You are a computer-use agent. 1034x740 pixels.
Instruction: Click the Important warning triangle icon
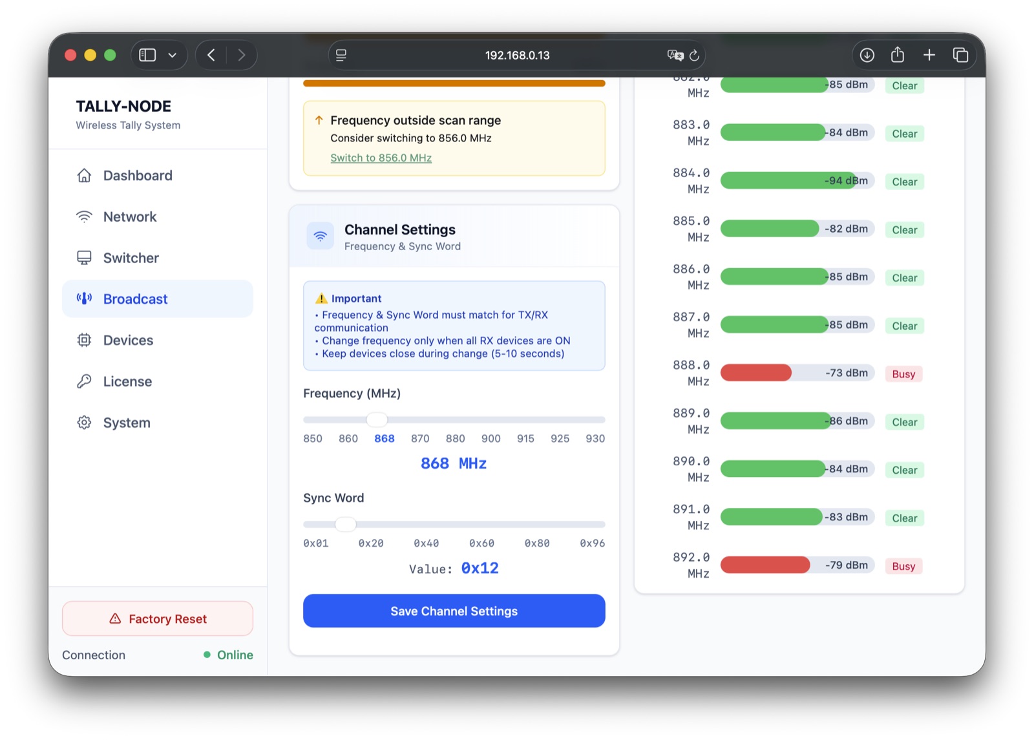(x=321, y=299)
